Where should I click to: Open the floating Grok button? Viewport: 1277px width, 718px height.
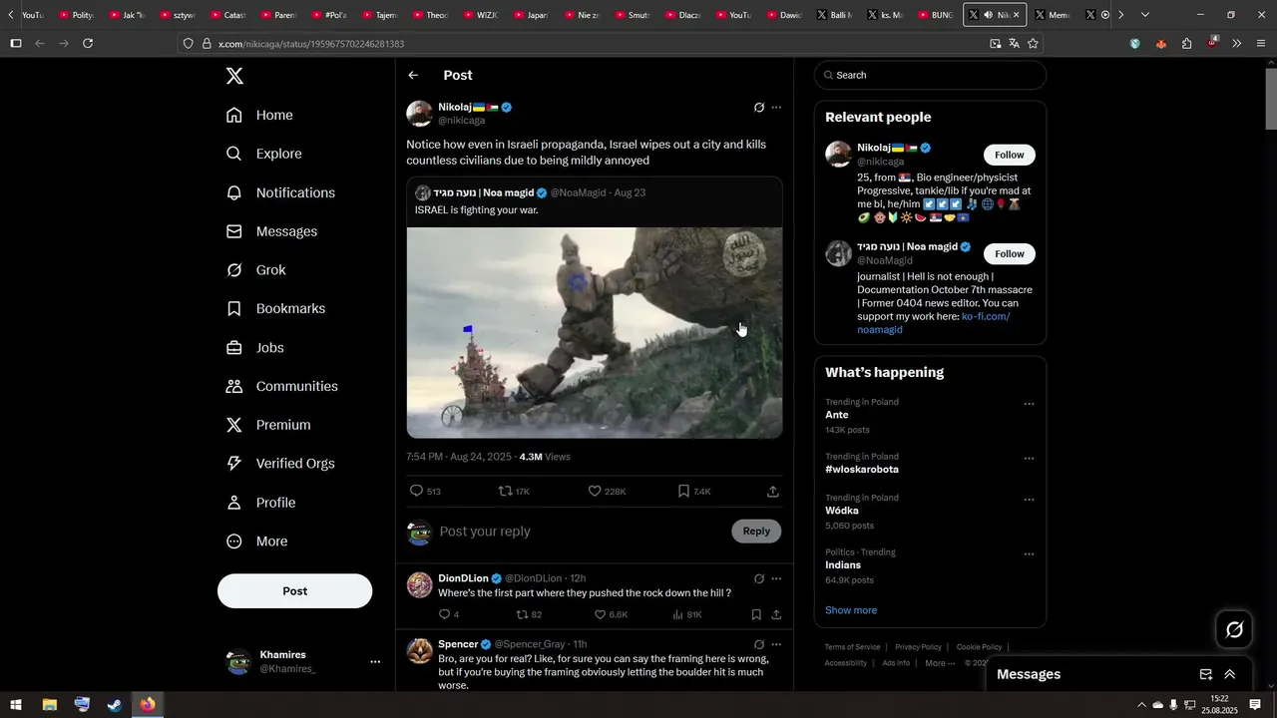1234,629
